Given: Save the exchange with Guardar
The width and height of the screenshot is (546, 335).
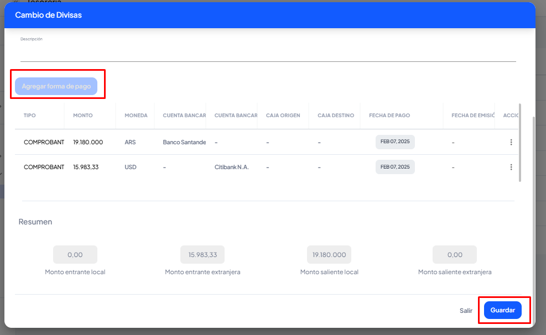Looking at the screenshot, I should pyautogui.click(x=502, y=310).
